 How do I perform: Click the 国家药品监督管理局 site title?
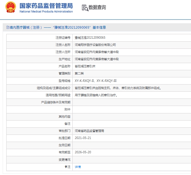(x=46, y=6)
